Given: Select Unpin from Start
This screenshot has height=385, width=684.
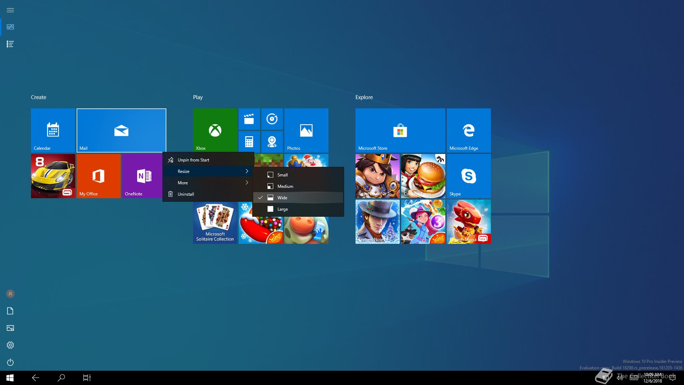Looking at the screenshot, I should point(208,160).
